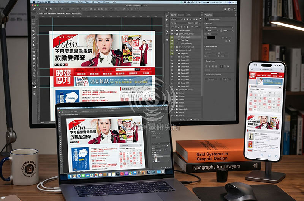Open Safari from the laptop dock
This screenshot has height=201, width=304.
[79, 176]
